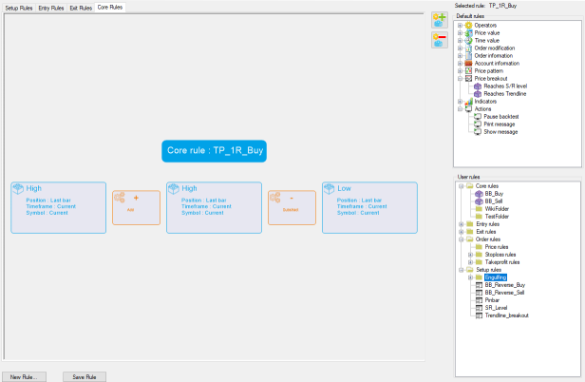
Task: Select the Low price block
Action: [x=369, y=207]
